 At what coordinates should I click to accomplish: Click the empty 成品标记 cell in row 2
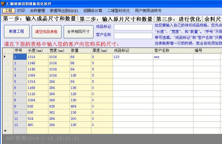133,63
